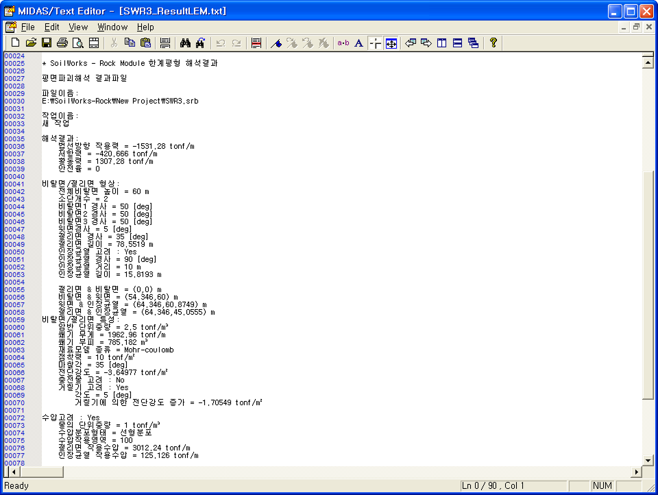Toggle the a·b whitespace display button
The width and height of the screenshot is (658, 495).
pyautogui.click(x=343, y=43)
